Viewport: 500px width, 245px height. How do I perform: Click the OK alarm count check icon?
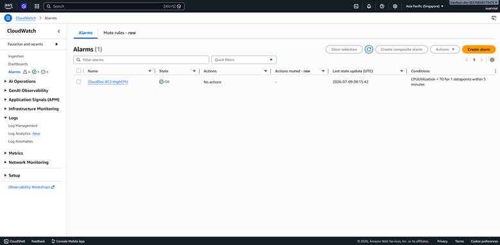click(x=35, y=72)
